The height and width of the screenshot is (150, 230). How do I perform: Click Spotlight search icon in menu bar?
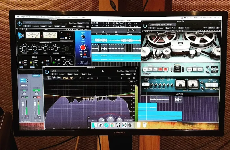coord(215,18)
